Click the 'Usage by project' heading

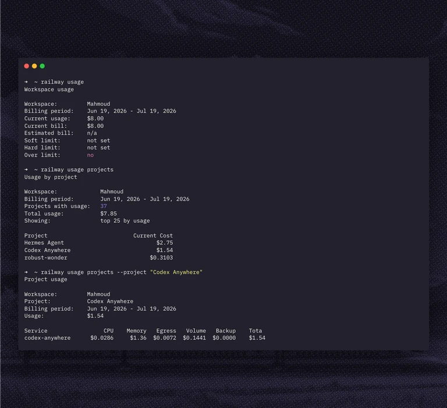(51, 177)
